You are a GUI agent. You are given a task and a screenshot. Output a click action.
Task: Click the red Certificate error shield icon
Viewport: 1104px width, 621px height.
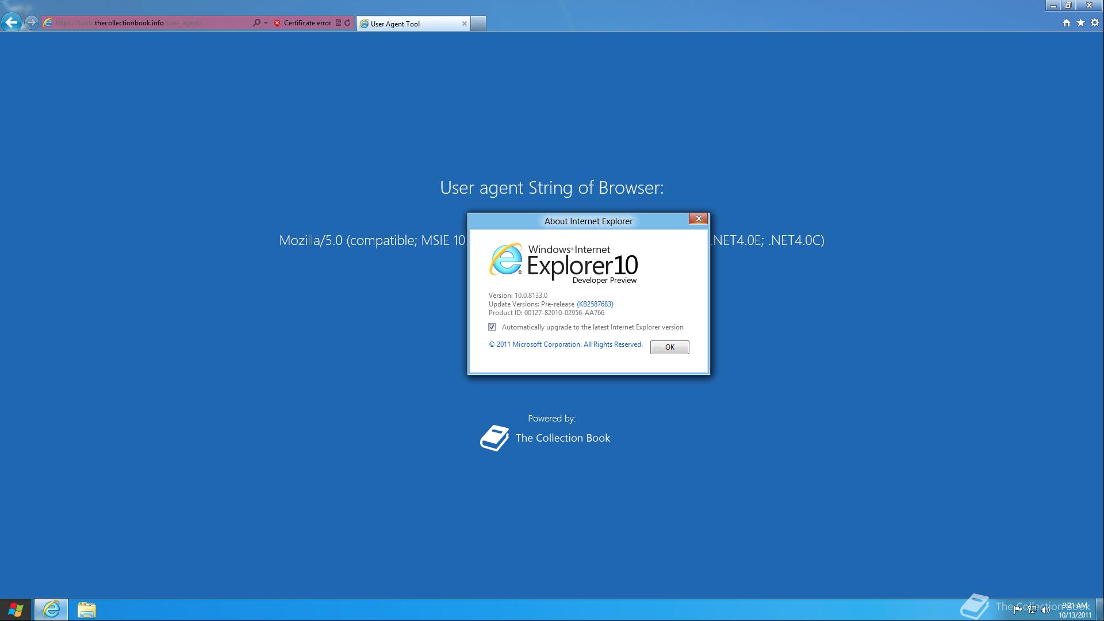pos(277,23)
